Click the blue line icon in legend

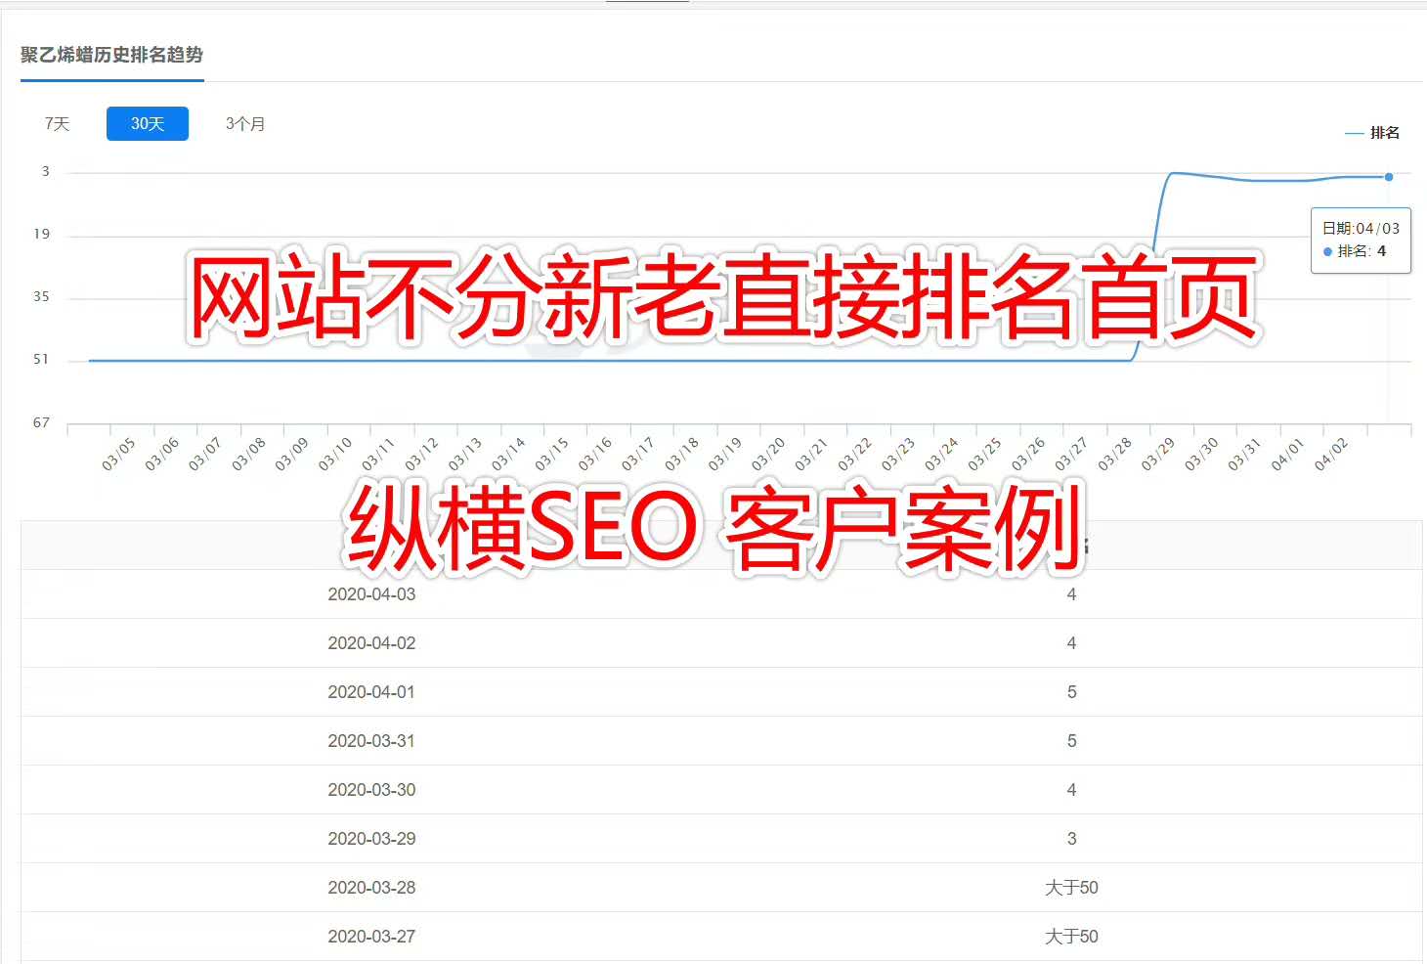pos(1354,133)
